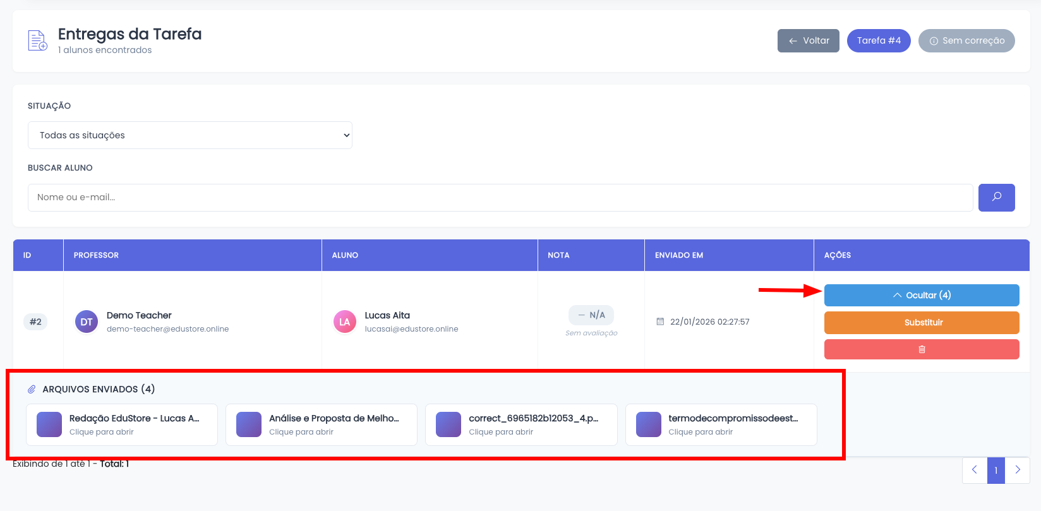Image resolution: width=1041 pixels, height=511 pixels.
Task: Open the Análise e Proposta file icon
Action: point(249,424)
